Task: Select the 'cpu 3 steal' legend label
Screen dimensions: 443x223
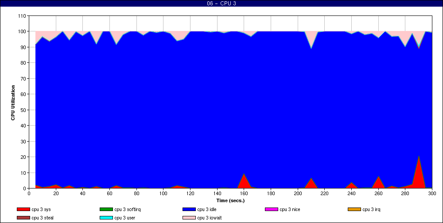Action: coord(43,218)
